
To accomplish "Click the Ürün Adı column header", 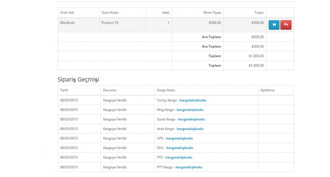I will [x=79, y=13].
